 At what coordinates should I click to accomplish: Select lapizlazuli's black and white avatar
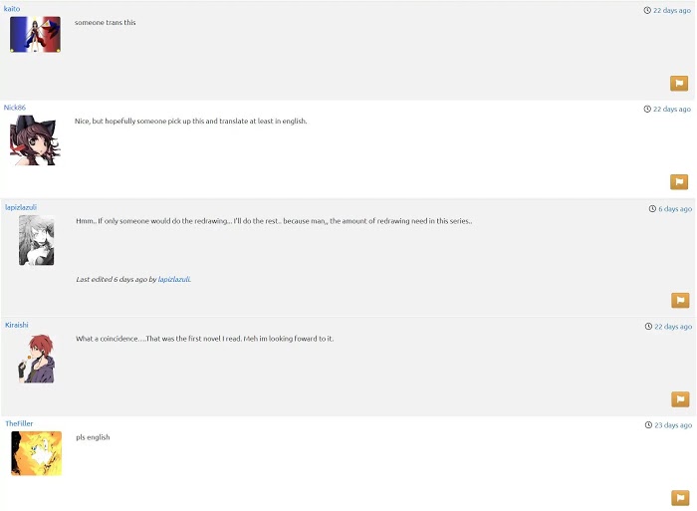pos(36,240)
